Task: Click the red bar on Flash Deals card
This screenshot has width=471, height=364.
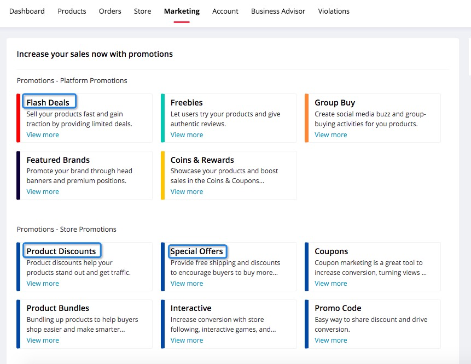Action: point(19,118)
